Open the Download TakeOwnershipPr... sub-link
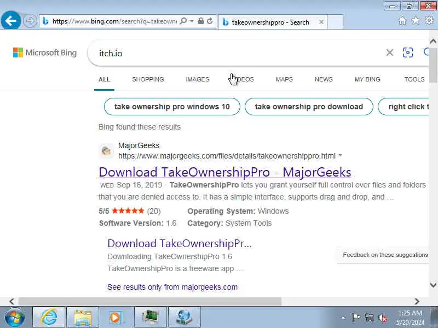 (x=180, y=243)
